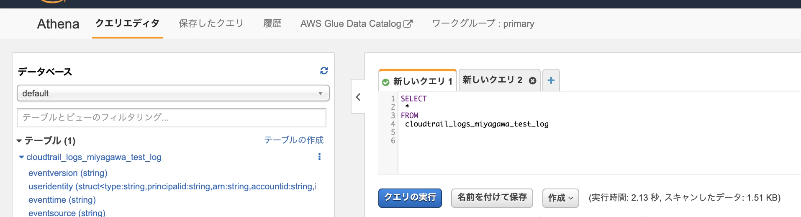Click the 実行時間 and scanned data status text
801x217 pixels.
point(685,198)
